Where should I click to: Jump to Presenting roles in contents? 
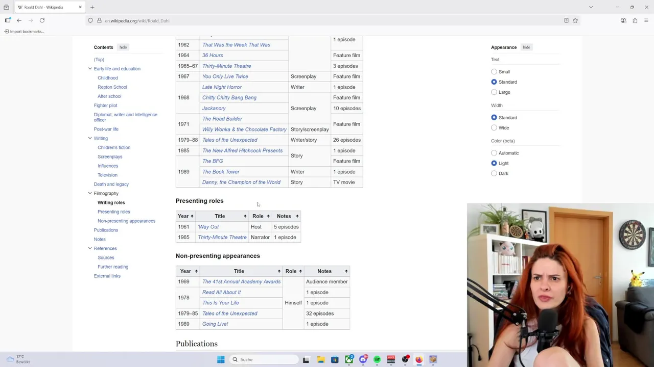113,212
